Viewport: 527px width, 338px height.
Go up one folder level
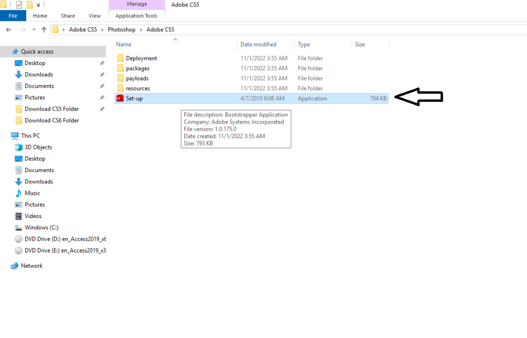point(44,29)
